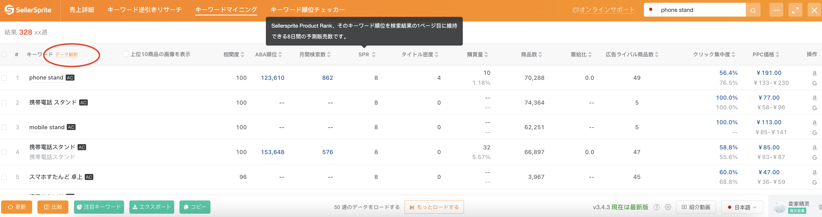The height and width of the screenshot is (217, 822).
Task: Click the 更新 refresh button
Action: click(x=17, y=207)
